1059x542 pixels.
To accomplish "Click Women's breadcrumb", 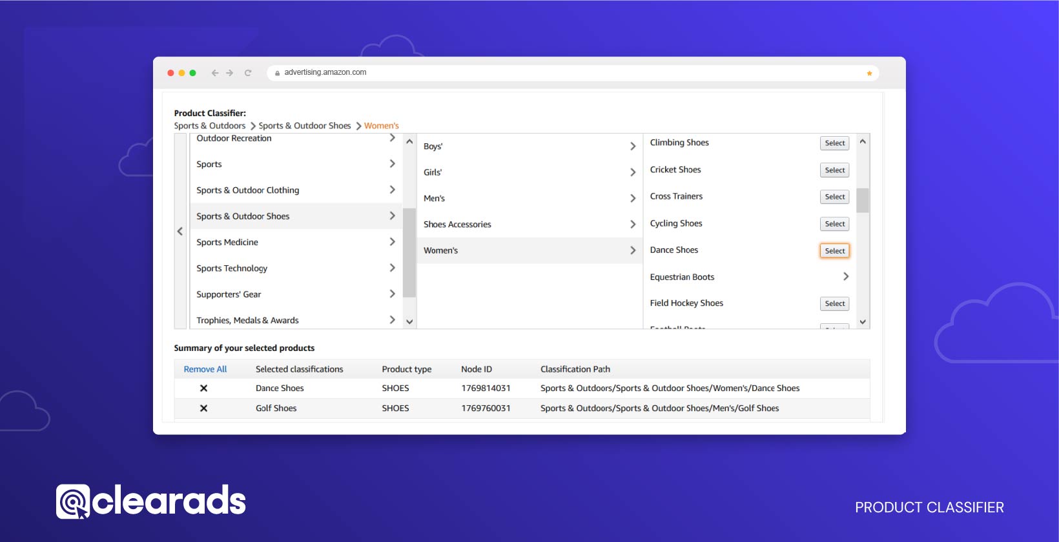I will [382, 126].
